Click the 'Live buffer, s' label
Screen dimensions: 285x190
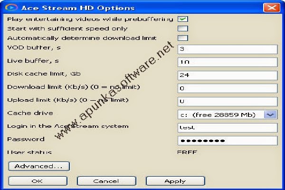(33, 61)
